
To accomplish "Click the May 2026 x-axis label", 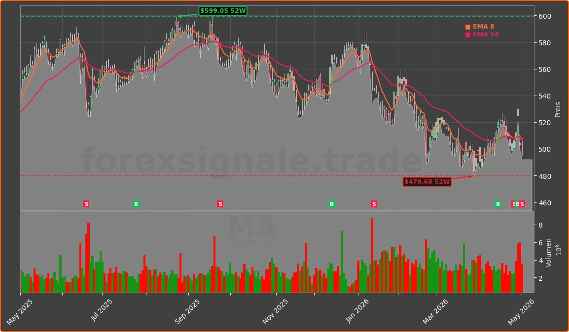I will pyautogui.click(x=521, y=312).
